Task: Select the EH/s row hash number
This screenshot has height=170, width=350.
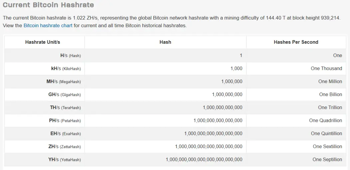Action: (x=213, y=134)
